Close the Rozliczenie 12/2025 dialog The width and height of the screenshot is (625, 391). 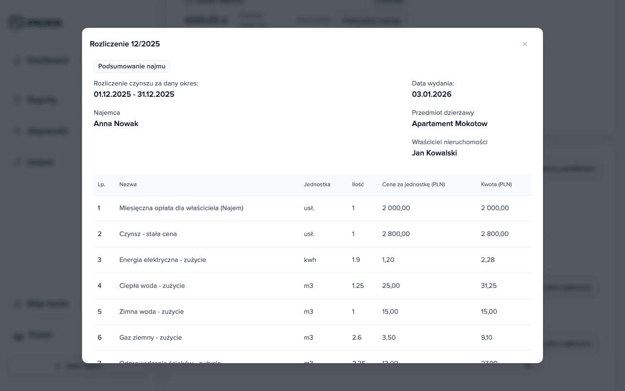525,44
